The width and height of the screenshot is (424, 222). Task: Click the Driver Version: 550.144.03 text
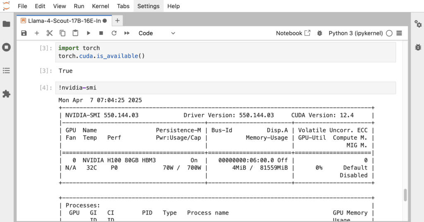[229, 115]
